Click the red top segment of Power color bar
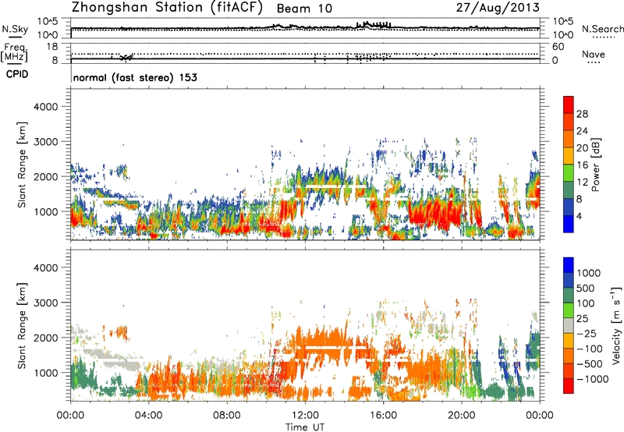The width and height of the screenshot is (624, 432). tap(569, 105)
